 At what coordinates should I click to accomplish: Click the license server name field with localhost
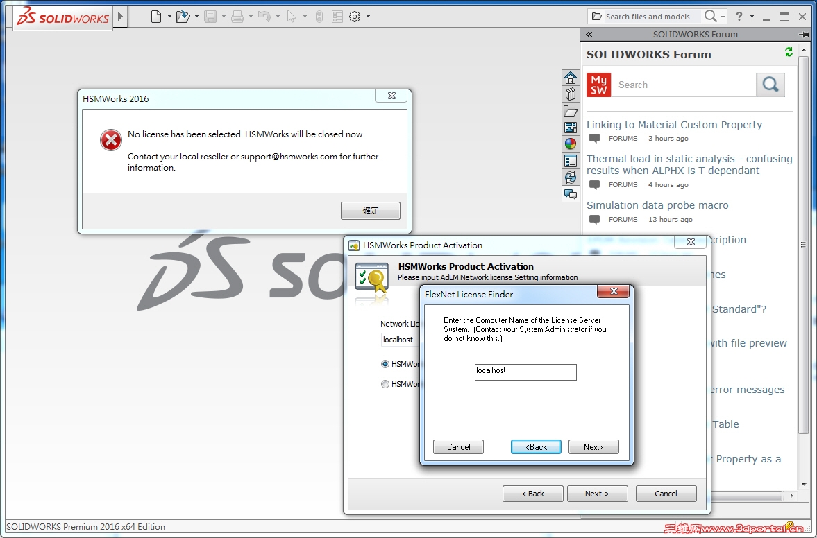[x=525, y=372]
